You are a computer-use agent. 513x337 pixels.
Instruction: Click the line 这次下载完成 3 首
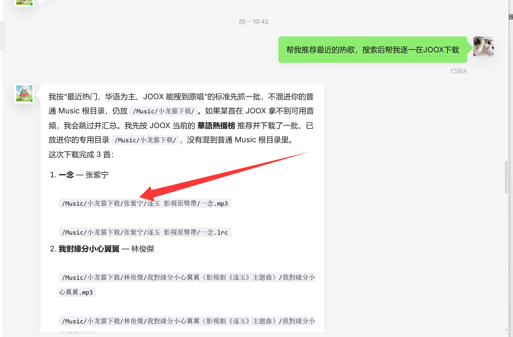pyautogui.click(x=81, y=154)
